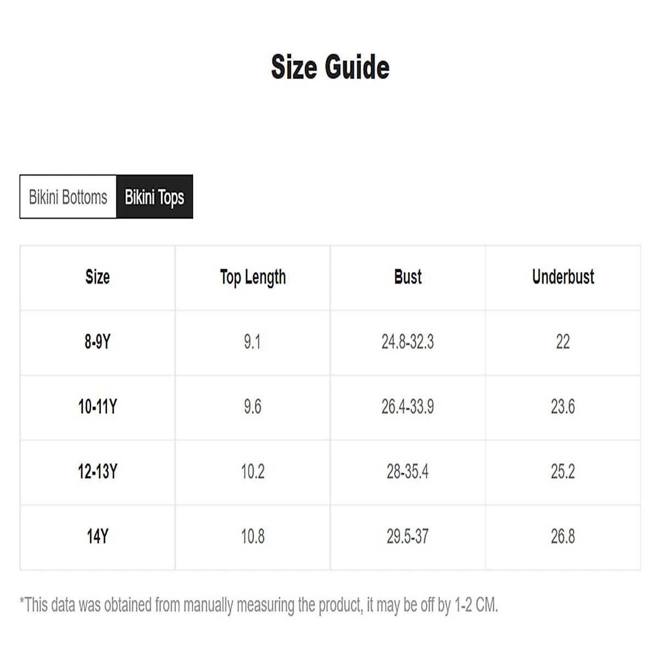Click the Underbust column header
Screen dimensions: 658x658
click(x=563, y=277)
